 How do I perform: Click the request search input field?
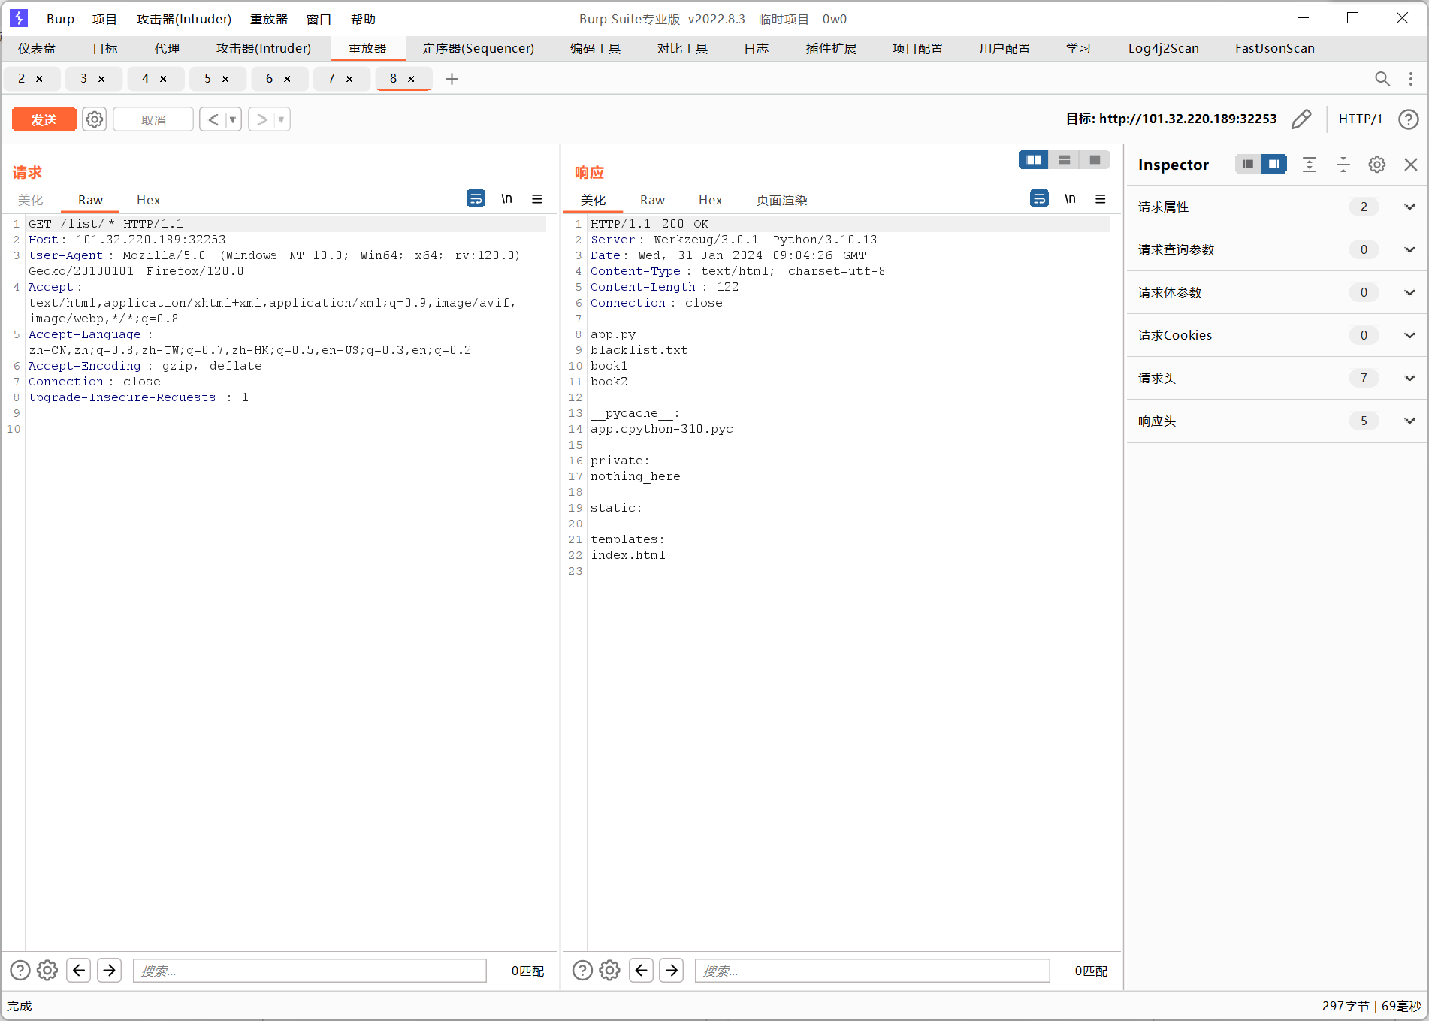click(x=310, y=971)
